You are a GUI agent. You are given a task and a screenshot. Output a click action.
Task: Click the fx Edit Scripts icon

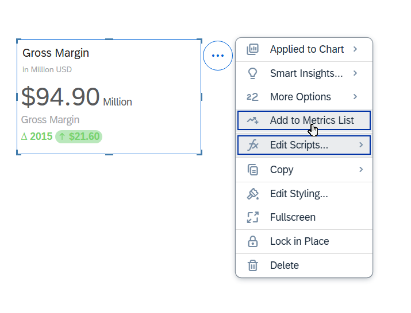(x=252, y=145)
